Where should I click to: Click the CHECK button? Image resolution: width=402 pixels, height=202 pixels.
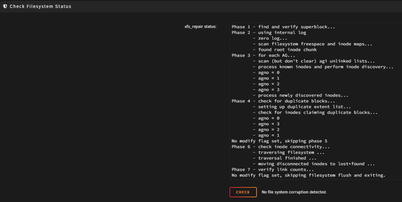pyautogui.click(x=243, y=192)
